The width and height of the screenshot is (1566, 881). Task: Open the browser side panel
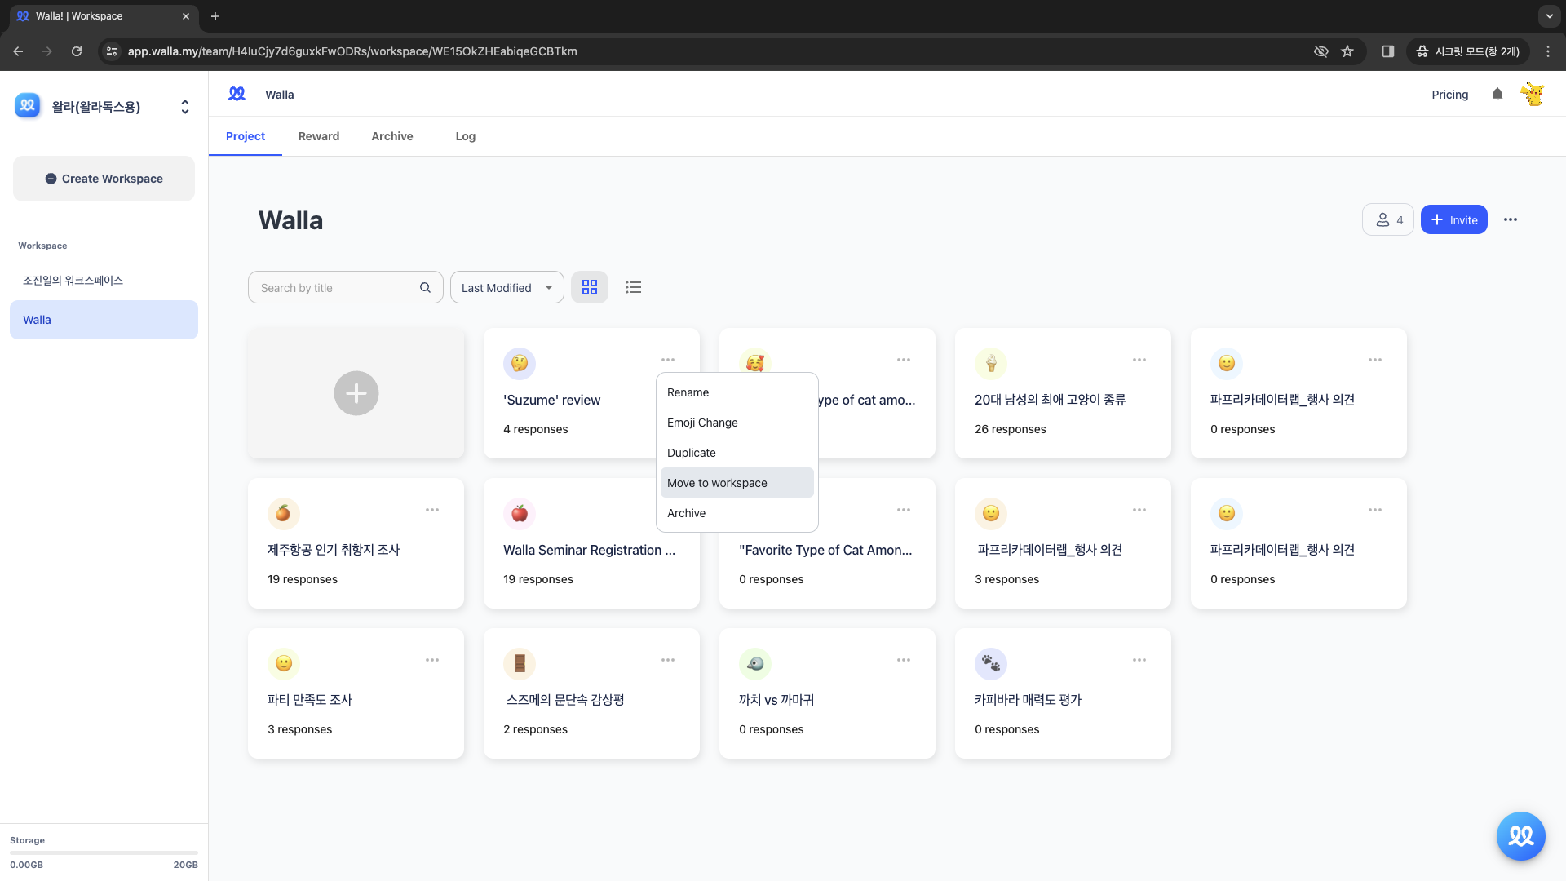(x=1388, y=51)
